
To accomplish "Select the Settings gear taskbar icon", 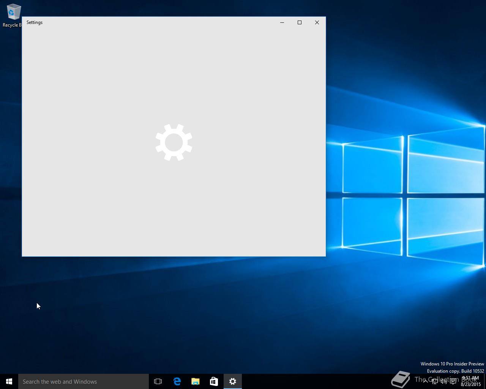I will click(233, 381).
